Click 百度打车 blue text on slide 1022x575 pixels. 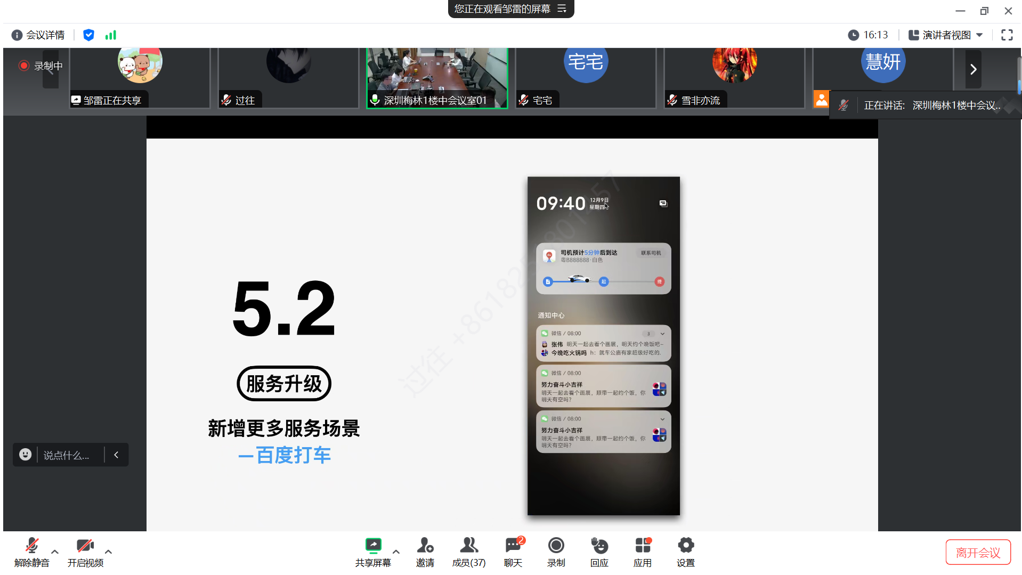point(294,455)
